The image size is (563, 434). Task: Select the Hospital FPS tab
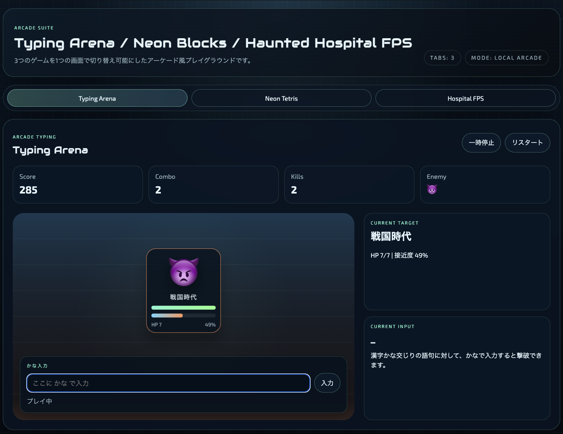[465, 98]
